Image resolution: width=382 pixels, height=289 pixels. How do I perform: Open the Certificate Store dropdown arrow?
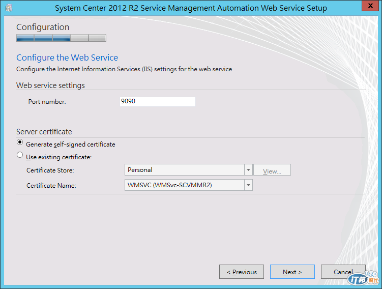coord(248,170)
